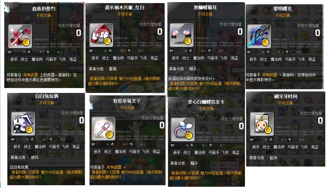The image size is (328, 188).
Task: Select the 软软草莓叉子 fork item icon
Action: pos(103,128)
